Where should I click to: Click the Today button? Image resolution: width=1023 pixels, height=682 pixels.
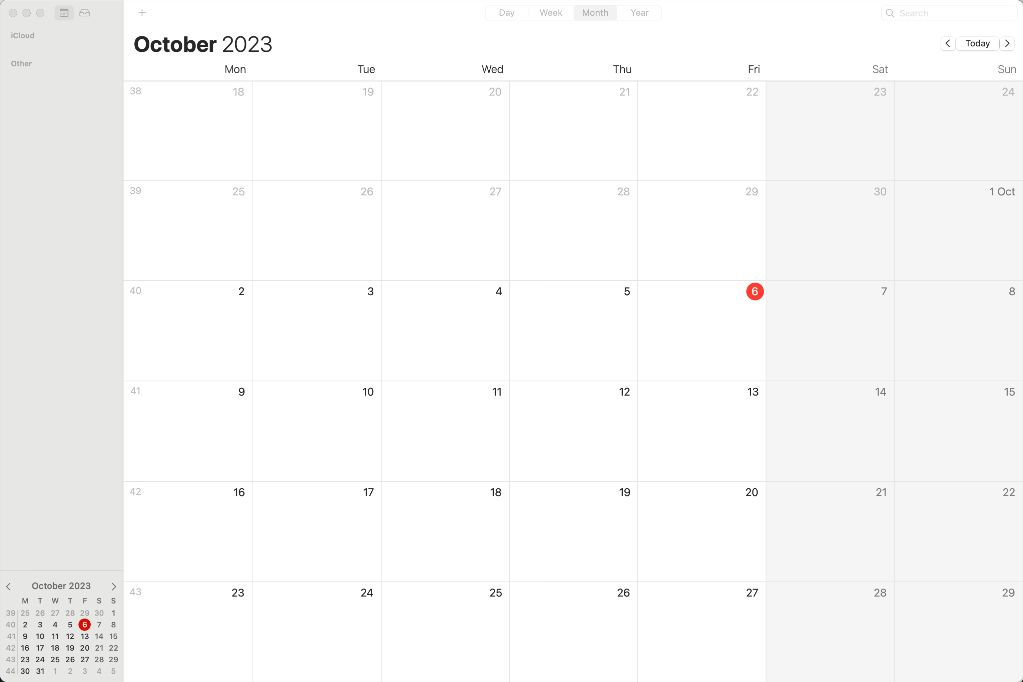tap(978, 43)
